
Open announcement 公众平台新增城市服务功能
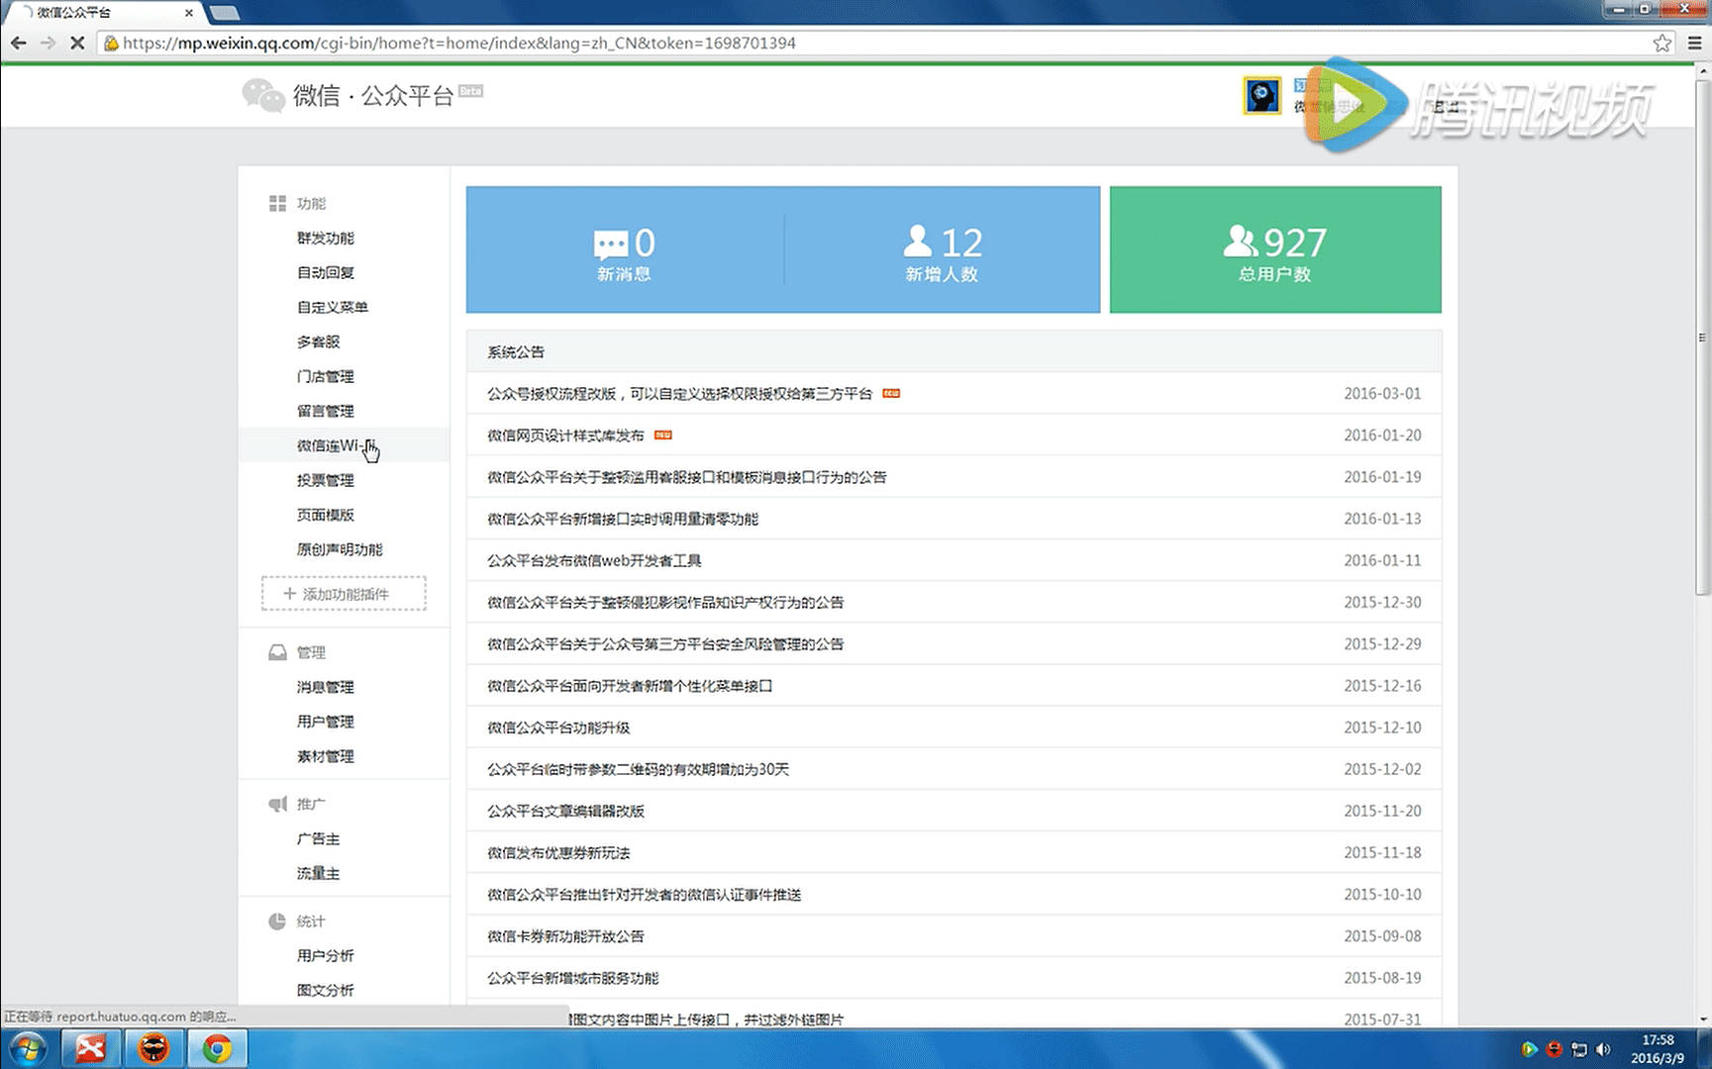coord(572,978)
